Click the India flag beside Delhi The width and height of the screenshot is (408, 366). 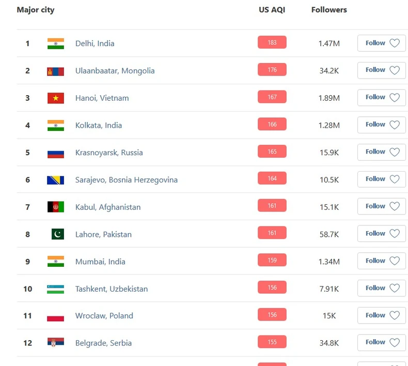pos(55,43)
